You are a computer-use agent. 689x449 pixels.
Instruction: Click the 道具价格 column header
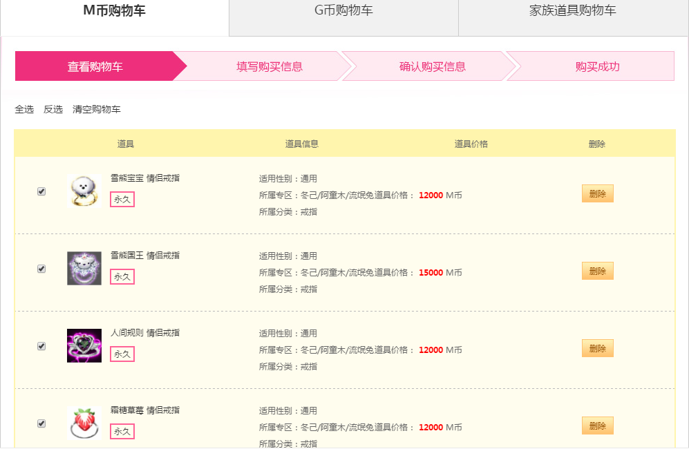[x=471, y=144]
